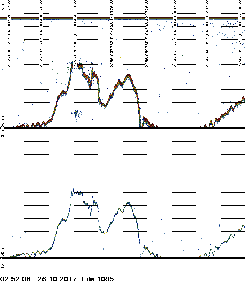Screen dimensions: 245x283
Task: Pick the 2256.153672,S position label
Action: click(x=175, y=34)
